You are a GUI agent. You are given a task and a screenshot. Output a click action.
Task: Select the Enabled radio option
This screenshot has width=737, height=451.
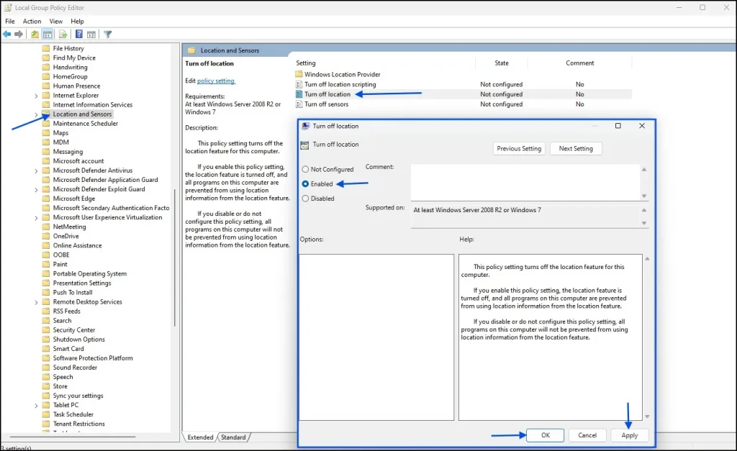pyautogui.click(x=305, y=183)
